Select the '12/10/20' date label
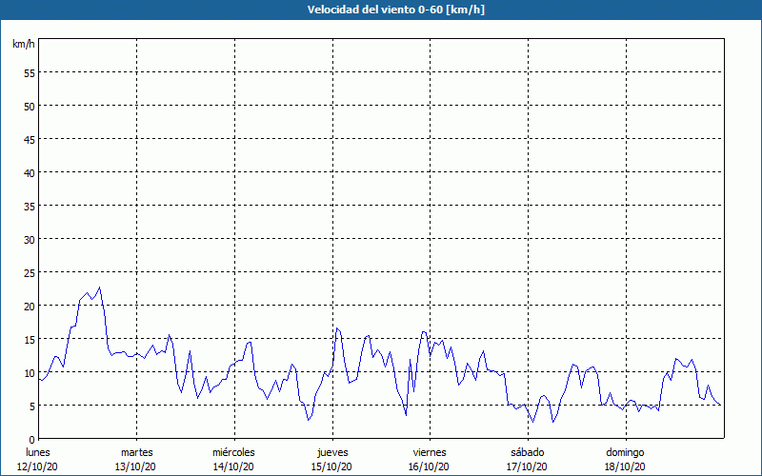The width and height of the screenshot is (762, 476). coord(37,466)
